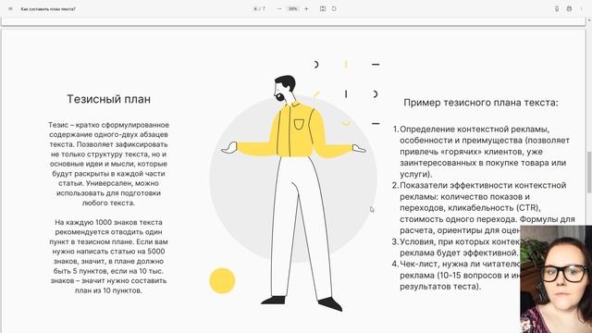Image resolution: width=592 pixels, height=333 pixels.
Task: Click the heading 'Тезисный план'
Action: tap(109, 99)
